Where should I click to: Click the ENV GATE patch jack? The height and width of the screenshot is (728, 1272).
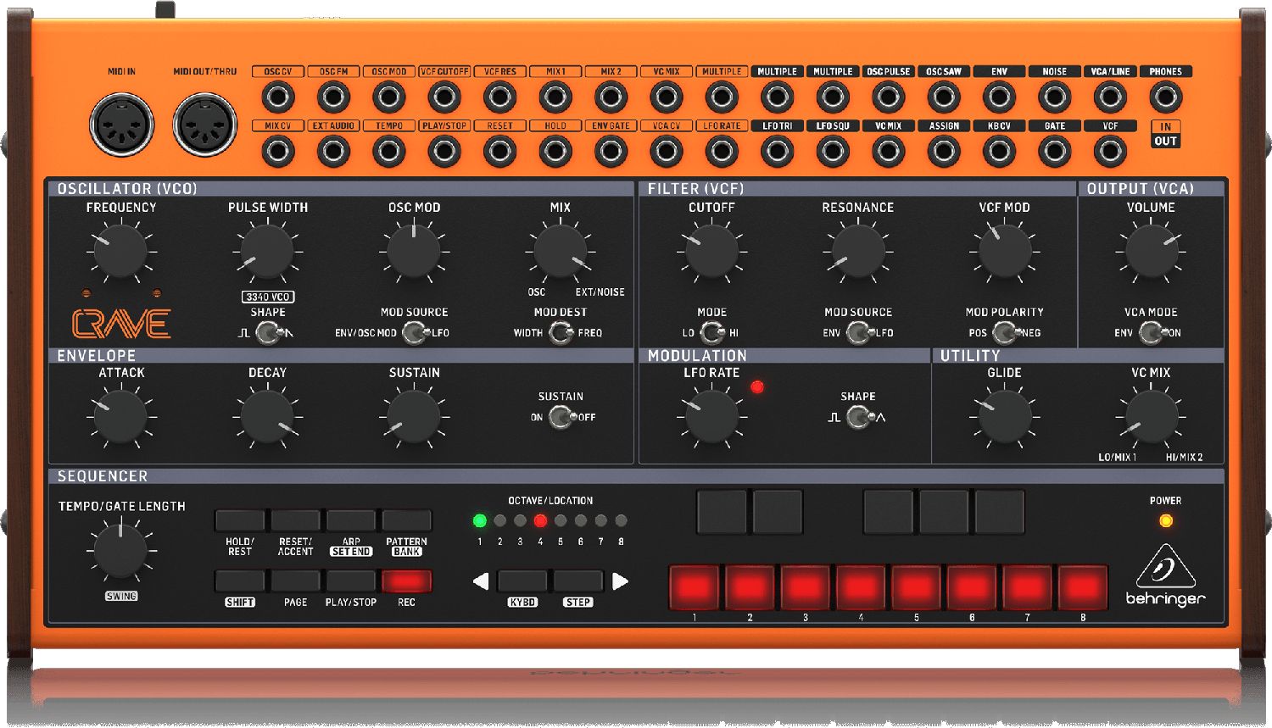click(x=611, y=152)
